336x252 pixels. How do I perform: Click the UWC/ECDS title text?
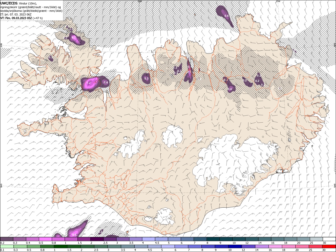9,3
